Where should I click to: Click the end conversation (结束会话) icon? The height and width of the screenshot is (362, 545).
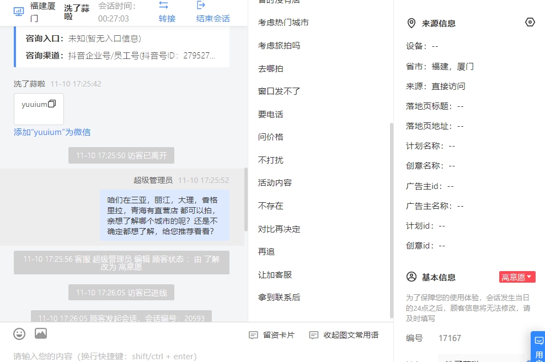click(201, 5)
